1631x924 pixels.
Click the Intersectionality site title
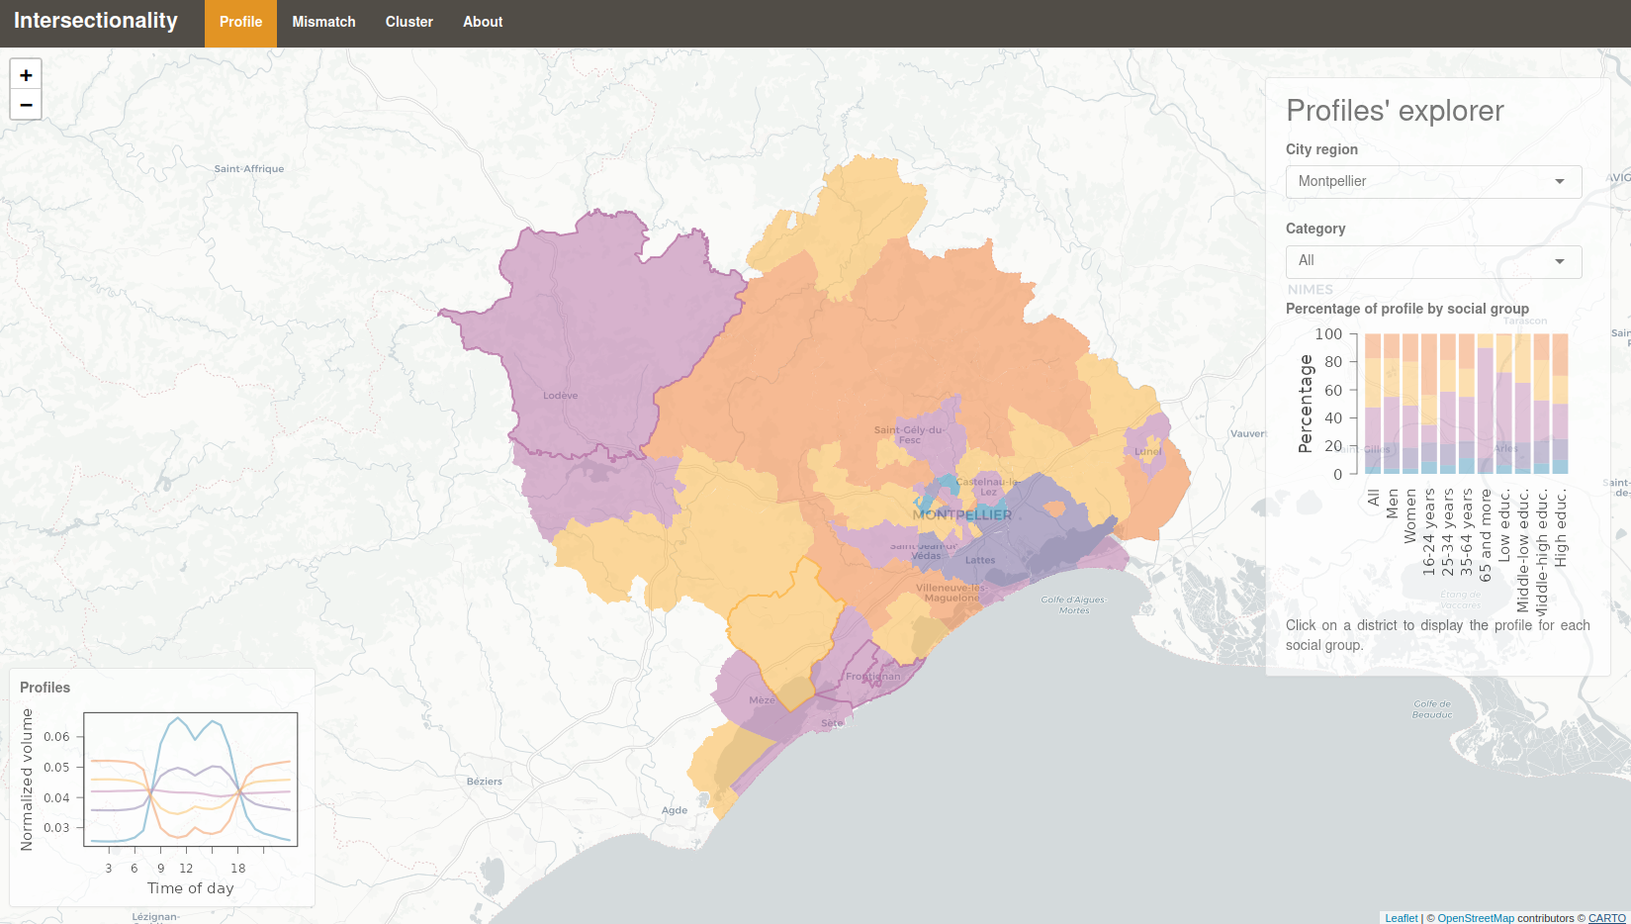coord(96,21)
